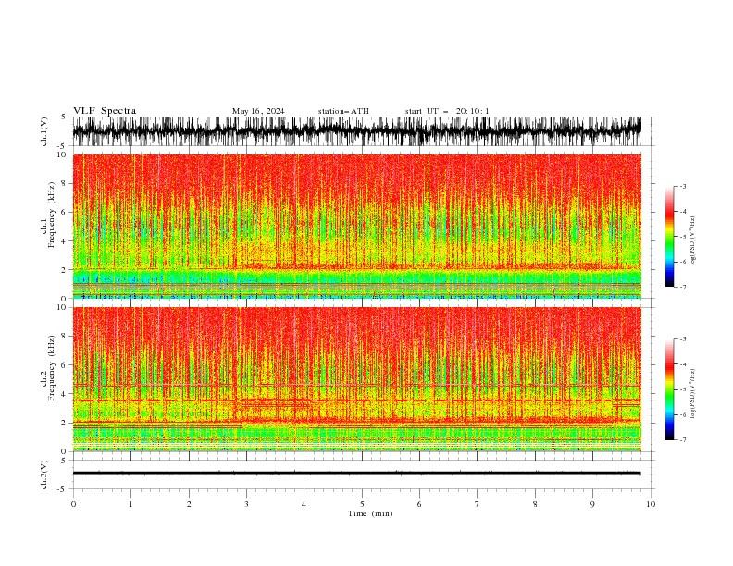733x566 pixels.
Task: Click ch.2 frequency tick label "10"
Action: point(62,307)
